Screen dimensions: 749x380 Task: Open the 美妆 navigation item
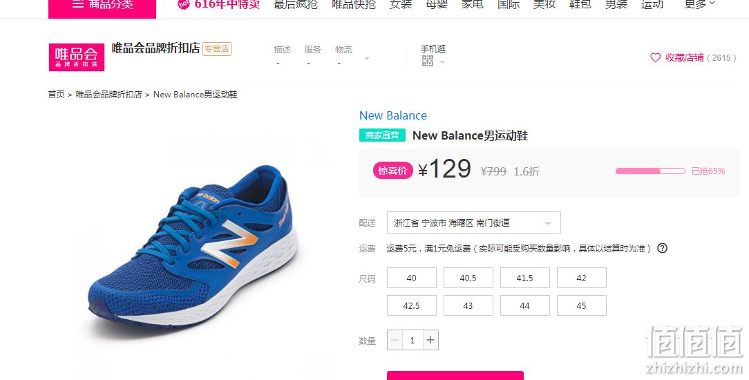(x=544, y=4)
